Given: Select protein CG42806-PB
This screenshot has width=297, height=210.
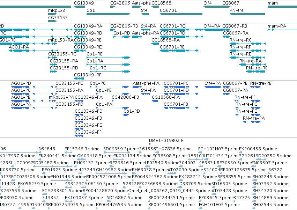Looking at the screenshot, I should tap(125, 97).
